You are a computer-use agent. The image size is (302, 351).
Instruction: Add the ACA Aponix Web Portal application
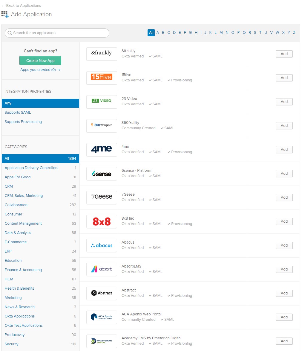284,317
